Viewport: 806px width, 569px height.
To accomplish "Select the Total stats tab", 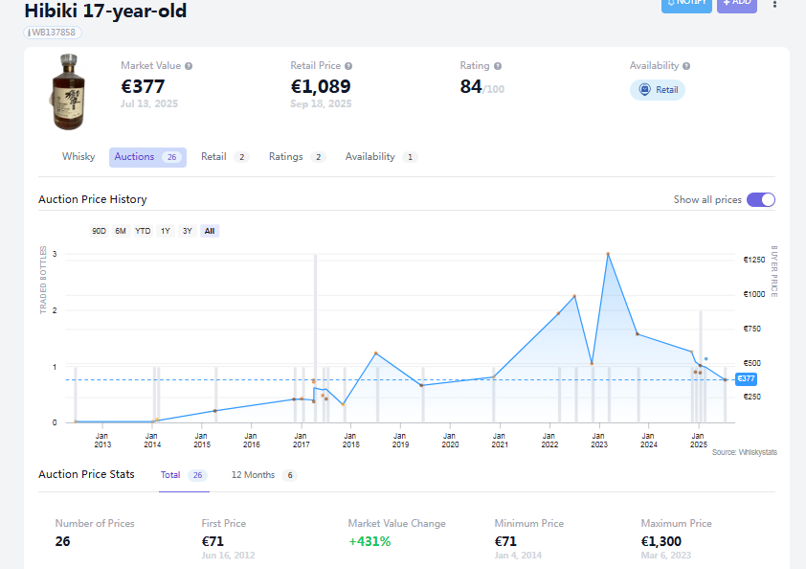I will pos(184,475).
